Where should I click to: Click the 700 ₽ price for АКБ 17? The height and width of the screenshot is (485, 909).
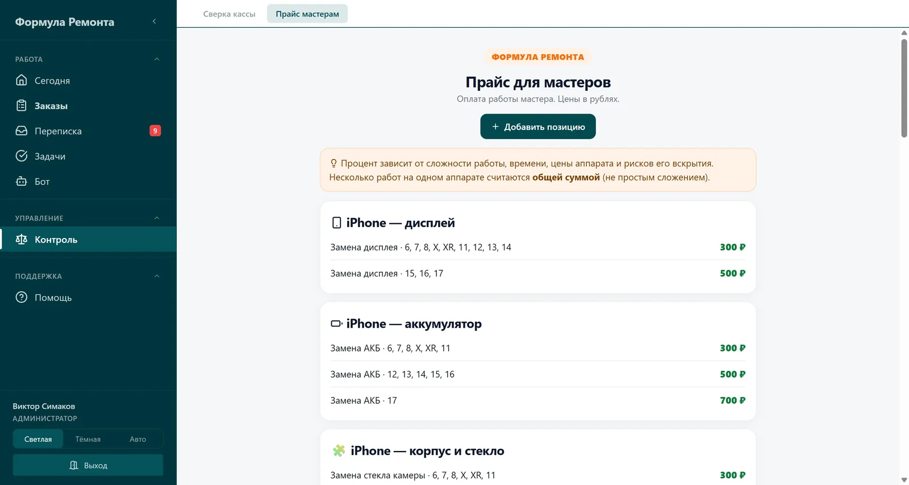click(732, 400)
